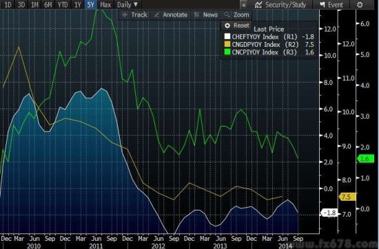Click the white CHEFTYOY legend swatch

click(x=227, y=36)
